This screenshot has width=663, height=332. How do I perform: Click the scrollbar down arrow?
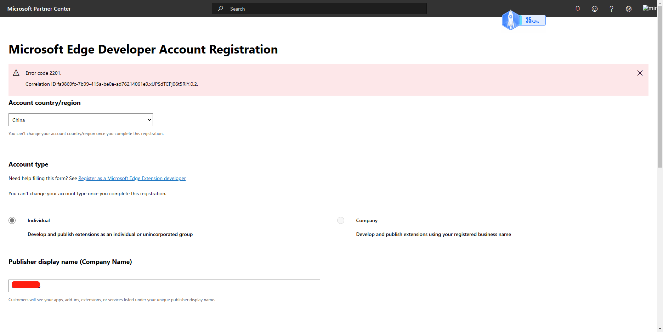pyautogui.click(x=660, y=329)
